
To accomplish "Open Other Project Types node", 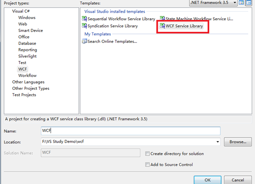I will (31, 89).
